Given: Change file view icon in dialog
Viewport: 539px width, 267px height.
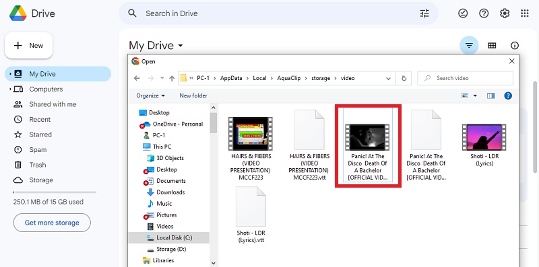Looking at the screenshot, I should click(465, 96).
